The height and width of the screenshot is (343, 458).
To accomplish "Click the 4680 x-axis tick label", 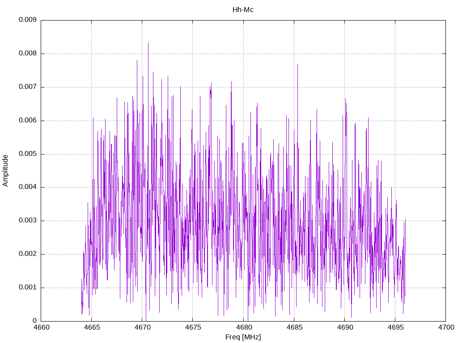I will pyautogui.click(x=244, y=327).
